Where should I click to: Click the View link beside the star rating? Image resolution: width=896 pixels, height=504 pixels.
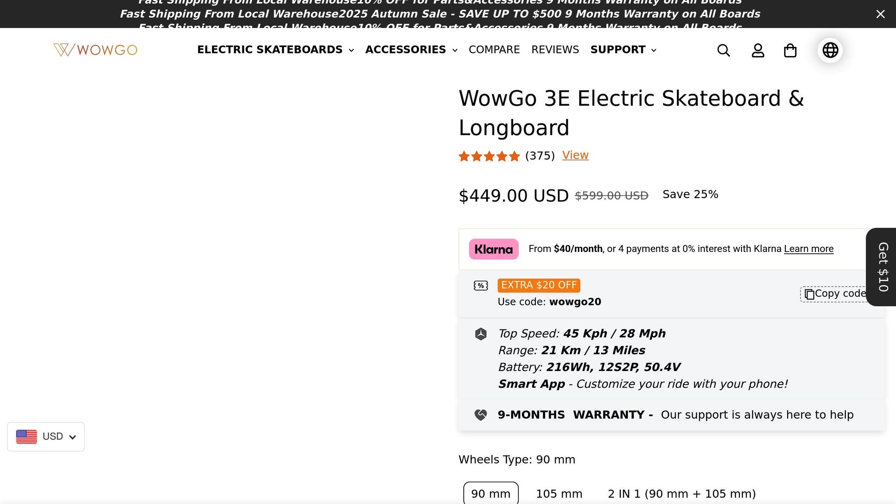(x=575, y=155)
